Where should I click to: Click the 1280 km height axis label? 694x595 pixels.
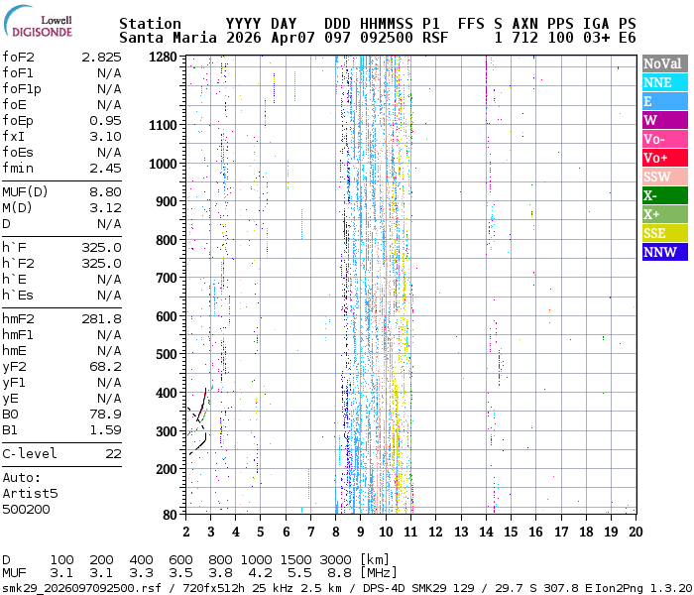tap(163, 58)
